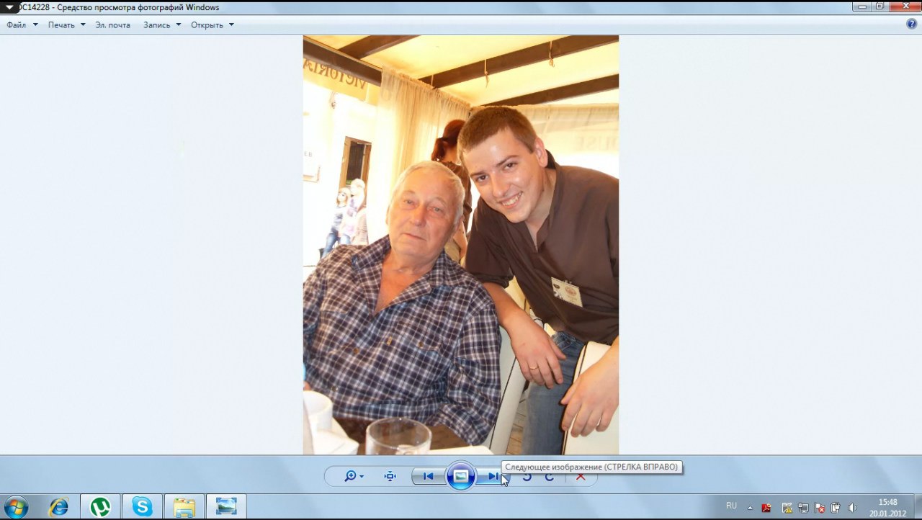Start the slideshow with center round button
This screenshot has width=922, height=520.
[461, 476]
